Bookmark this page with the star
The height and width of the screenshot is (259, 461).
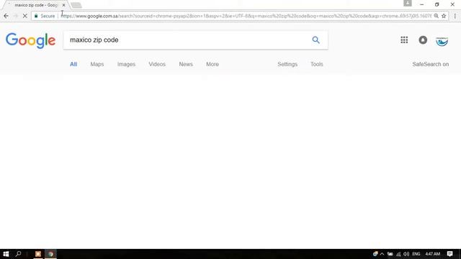[x=444, y=16]
